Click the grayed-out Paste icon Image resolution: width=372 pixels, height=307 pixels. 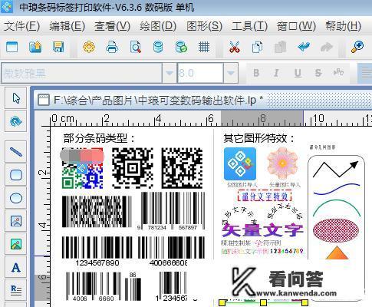[280, 47]
